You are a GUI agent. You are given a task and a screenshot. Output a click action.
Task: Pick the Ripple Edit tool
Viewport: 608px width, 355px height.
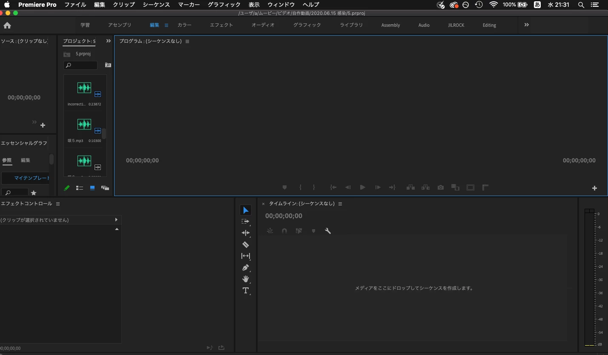tap(246, 233)
